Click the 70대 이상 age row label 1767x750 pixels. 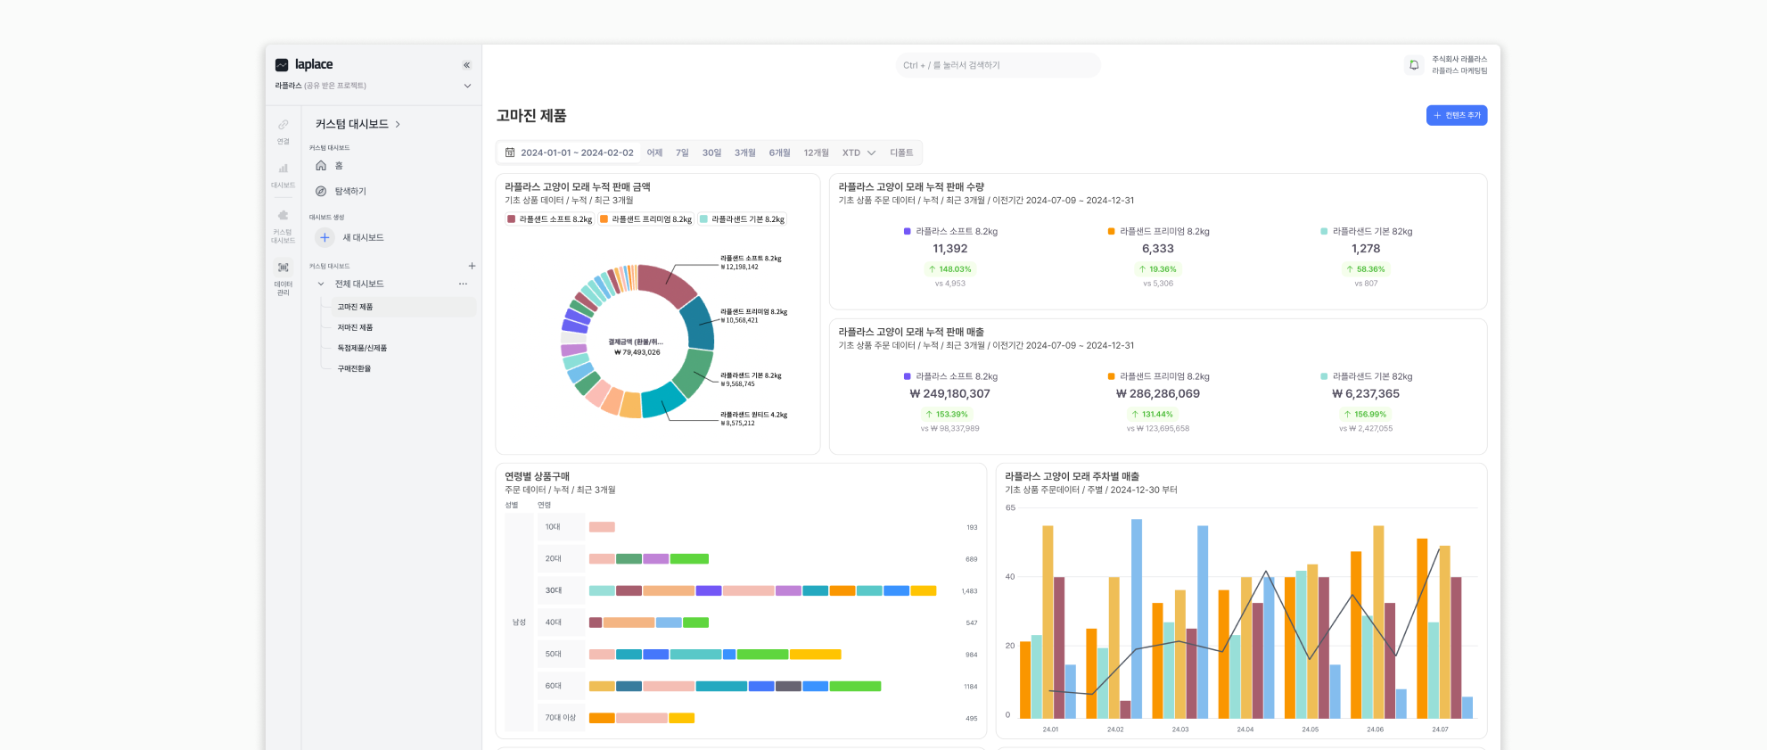tap(561, 718)
